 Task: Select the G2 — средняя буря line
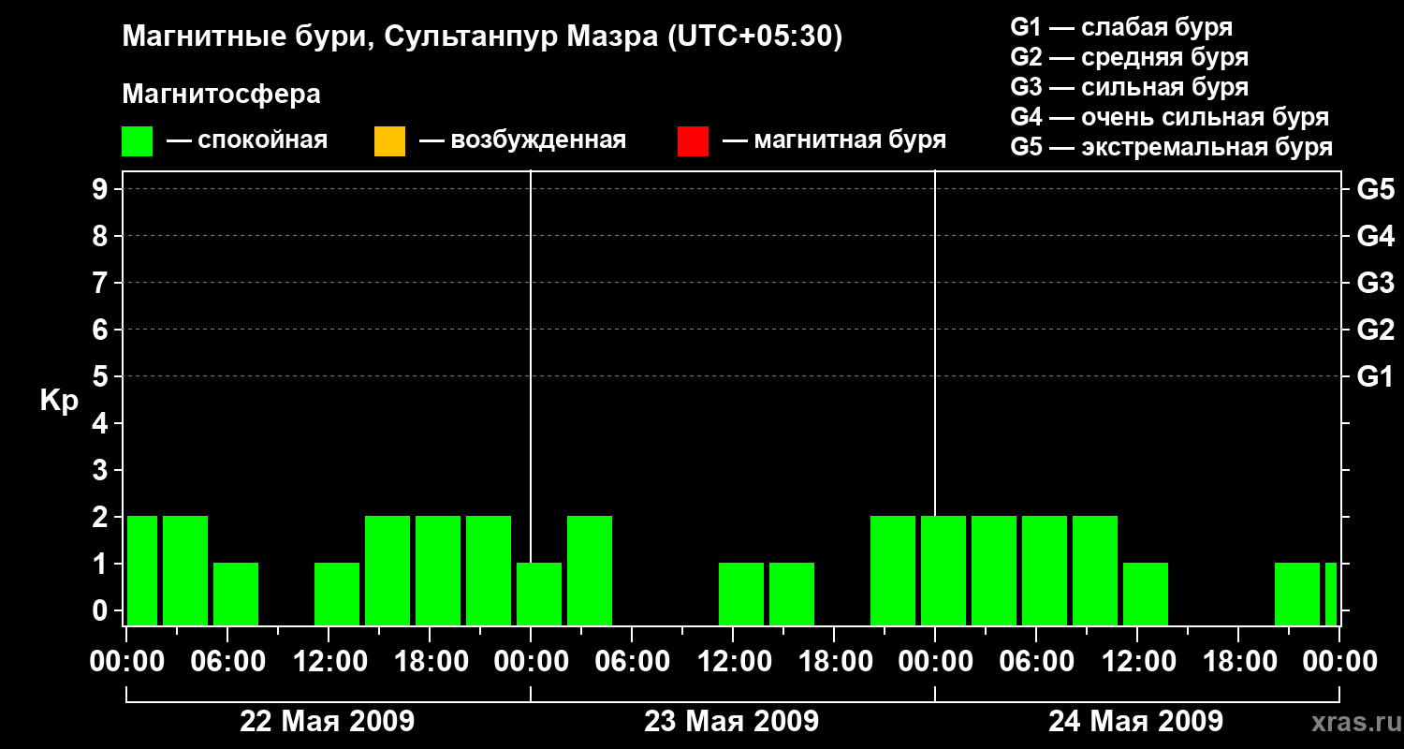(1130, 57)
